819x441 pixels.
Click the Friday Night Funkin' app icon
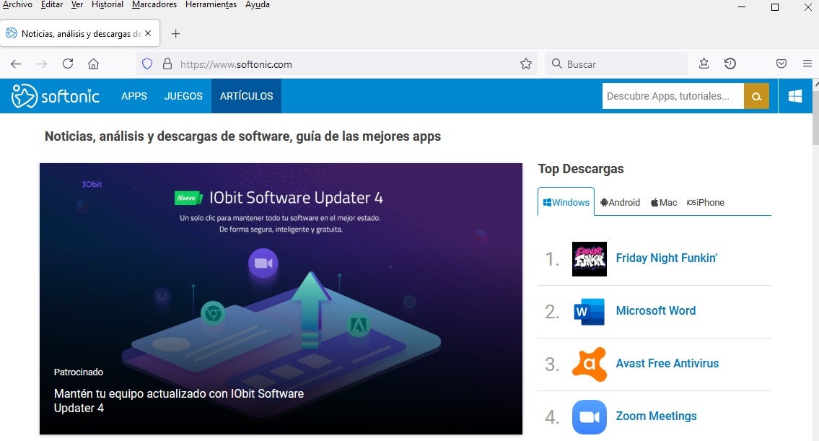tap(590, 259)
